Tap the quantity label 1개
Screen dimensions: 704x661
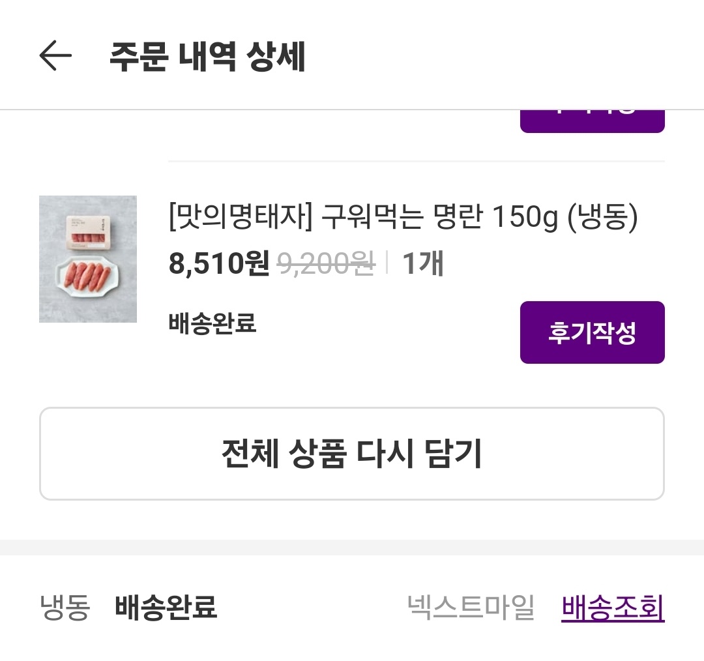click(x=424, y=263)
